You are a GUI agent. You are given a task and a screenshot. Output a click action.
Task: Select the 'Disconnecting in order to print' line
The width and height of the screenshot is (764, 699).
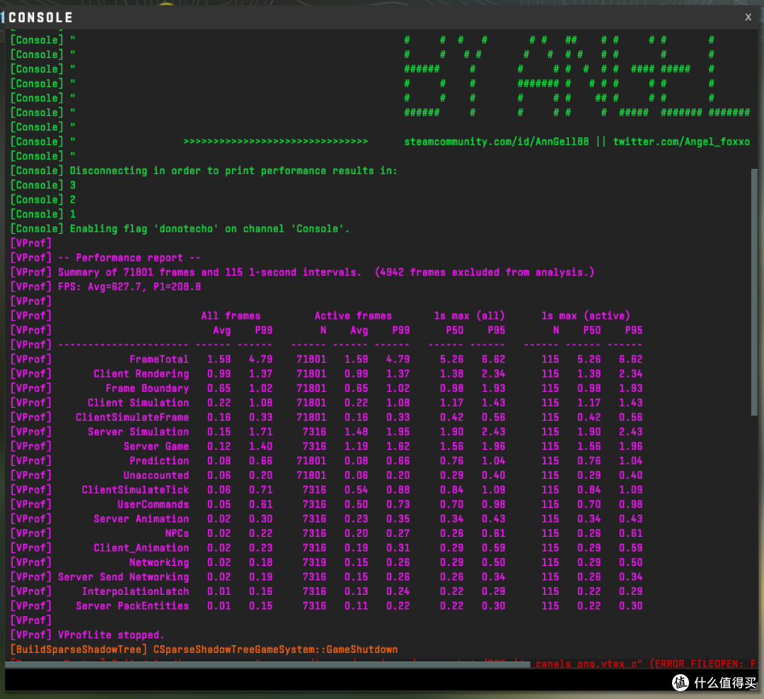[x=233, y=171]
